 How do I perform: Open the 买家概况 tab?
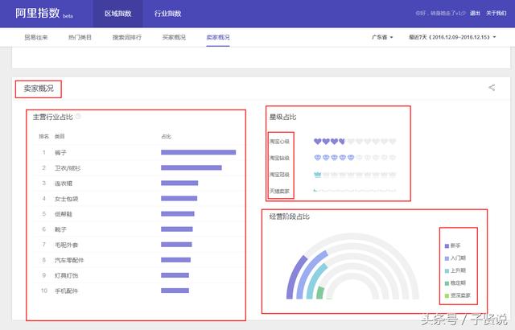tap(175, 37)
